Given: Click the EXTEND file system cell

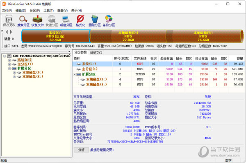Looking at the screenshot, I should click(140, 74).
